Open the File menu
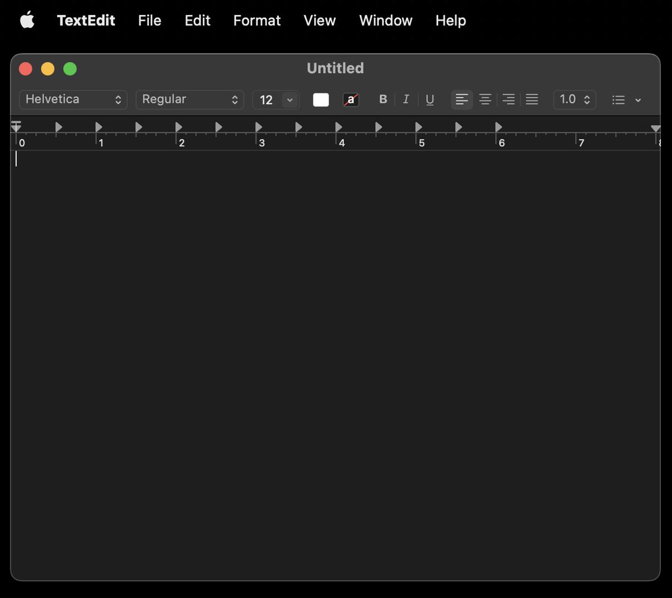 (150, 21)
